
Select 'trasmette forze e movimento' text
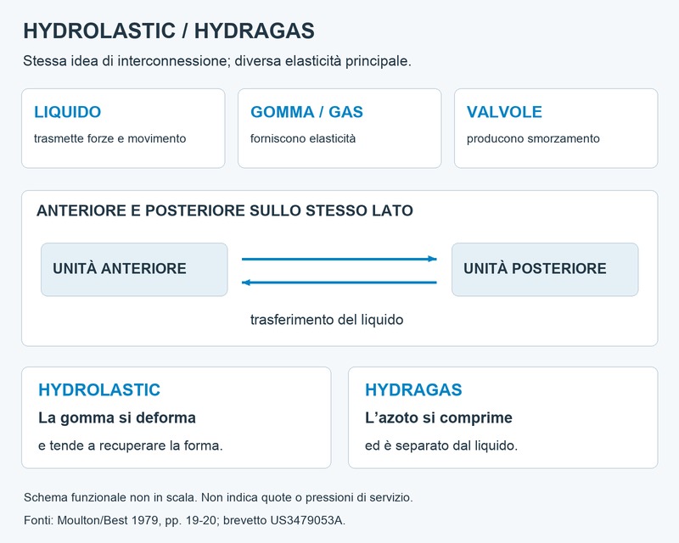point(110,138)
